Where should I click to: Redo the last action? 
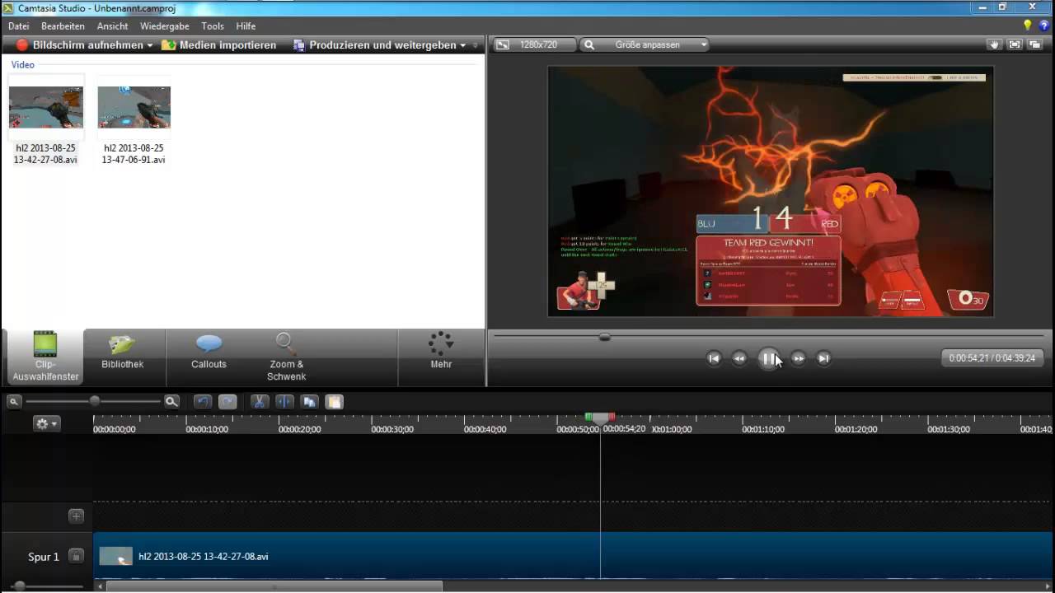[227, 402]
